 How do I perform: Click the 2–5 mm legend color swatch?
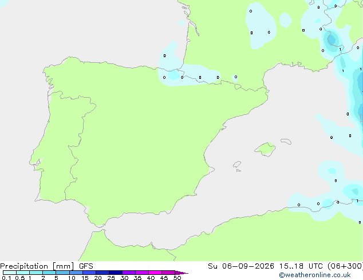49,273
